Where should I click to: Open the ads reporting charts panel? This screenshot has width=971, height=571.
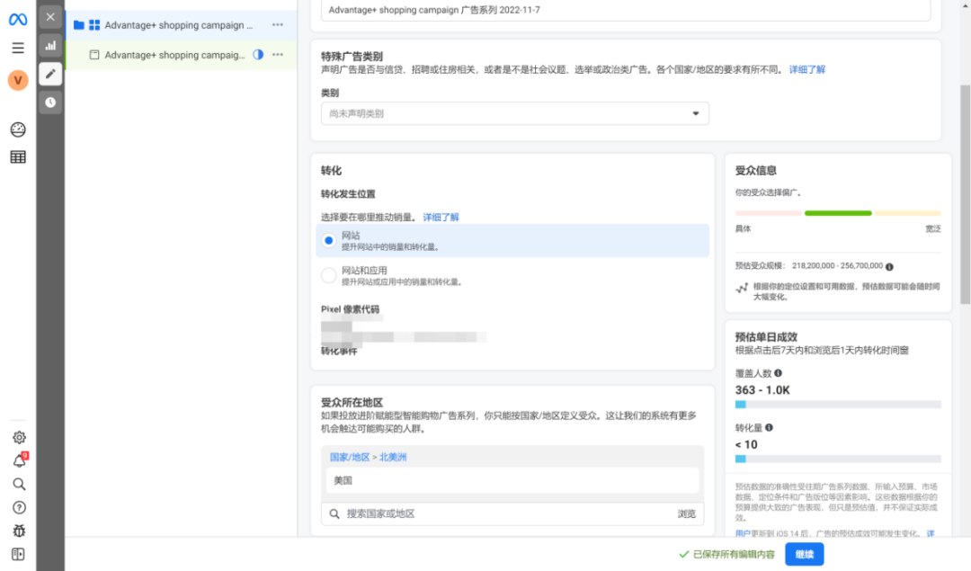[x=50, y=46]
